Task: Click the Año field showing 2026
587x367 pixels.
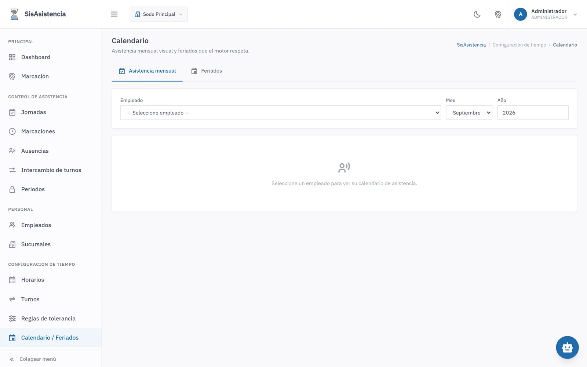Action: (533, 113)
